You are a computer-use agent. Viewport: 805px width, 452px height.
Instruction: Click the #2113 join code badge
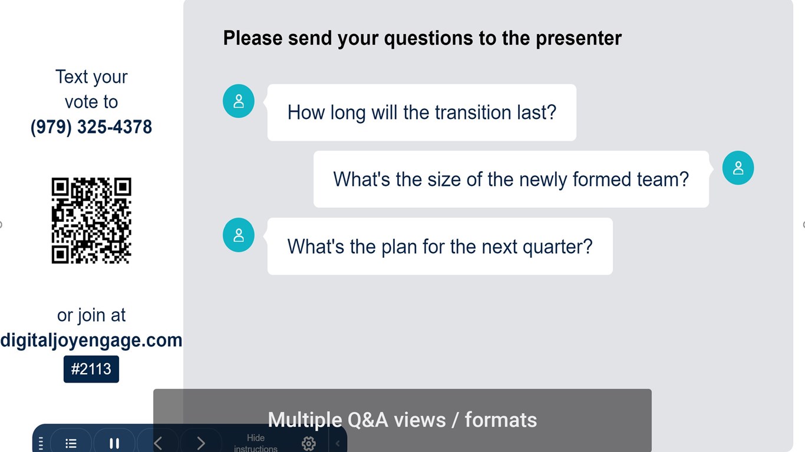91,369
